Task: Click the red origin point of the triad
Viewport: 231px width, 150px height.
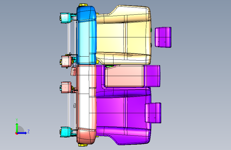Action: (17, 133)
